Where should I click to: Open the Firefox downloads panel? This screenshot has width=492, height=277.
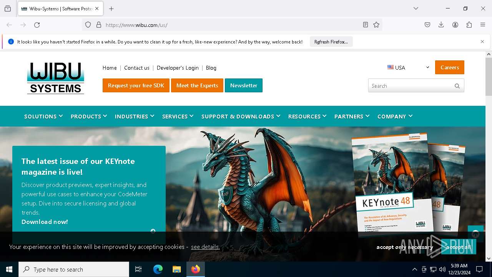pos(441,25)
